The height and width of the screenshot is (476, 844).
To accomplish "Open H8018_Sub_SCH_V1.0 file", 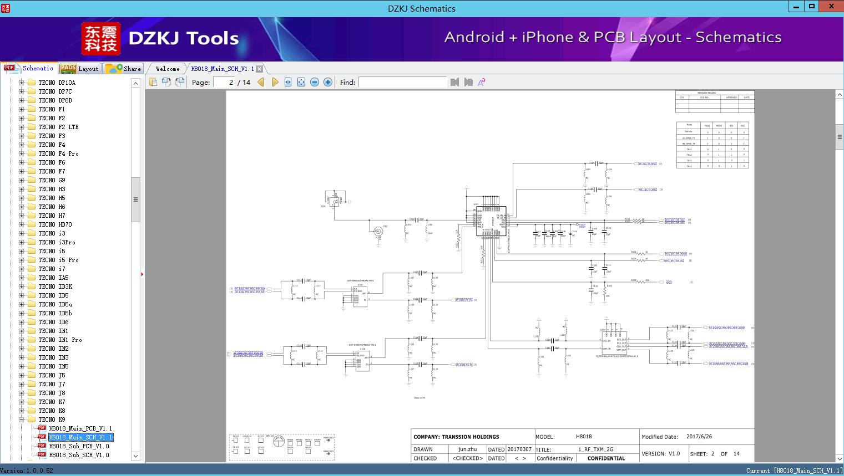I will click(79, 455).
